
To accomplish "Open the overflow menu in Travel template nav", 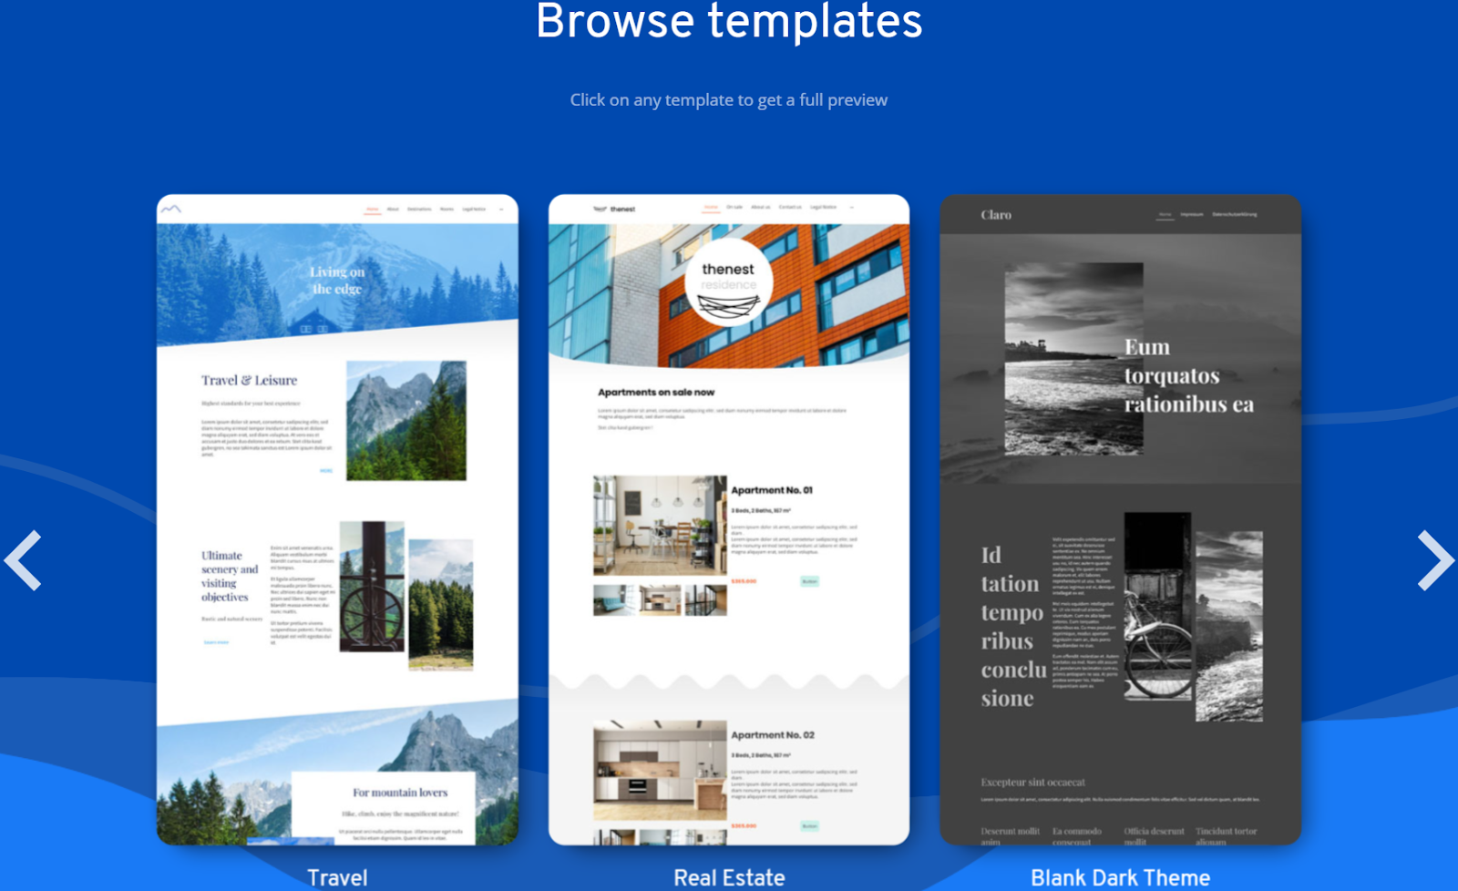I will coord(501,209).
